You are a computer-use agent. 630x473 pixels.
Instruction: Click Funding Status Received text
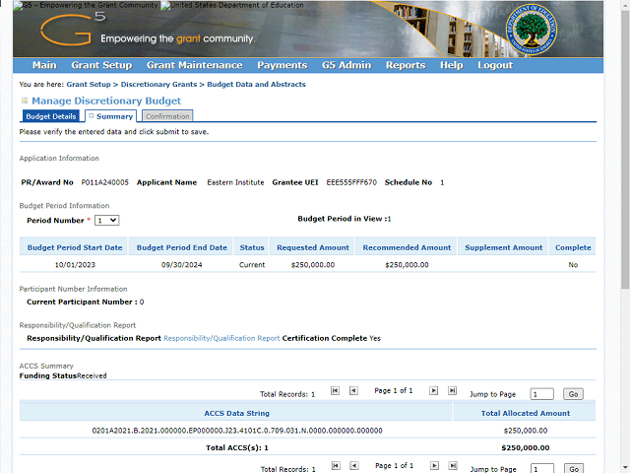[x=63, y=376]
